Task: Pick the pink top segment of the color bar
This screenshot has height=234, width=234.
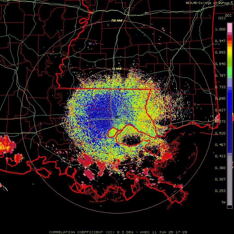Action: tap(230, 28)
